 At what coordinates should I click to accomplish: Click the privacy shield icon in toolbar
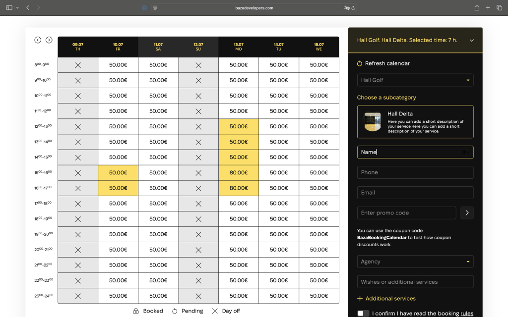pyautogui.click(x=144, y=8)
